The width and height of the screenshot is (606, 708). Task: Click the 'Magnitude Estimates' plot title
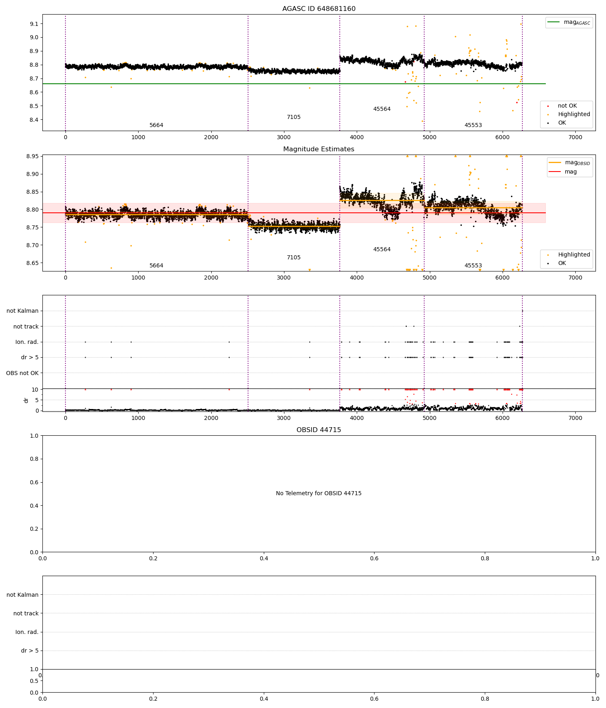[x=319, y=149]
